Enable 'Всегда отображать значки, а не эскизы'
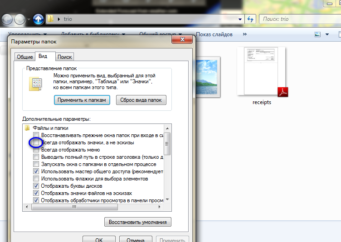The image size is (341, 242). point(36,142)
